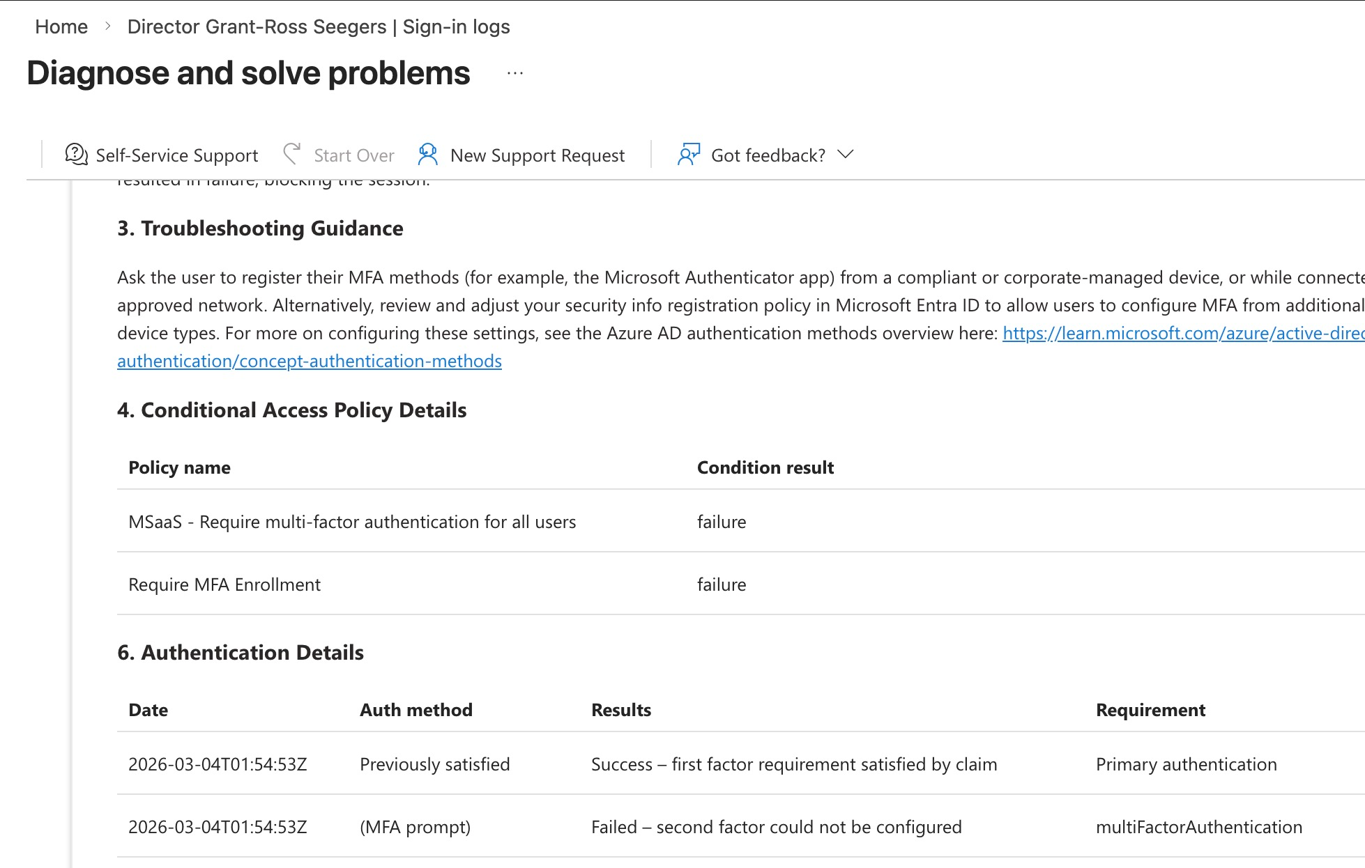Click Start Over toolbar label

coord(353,155)
